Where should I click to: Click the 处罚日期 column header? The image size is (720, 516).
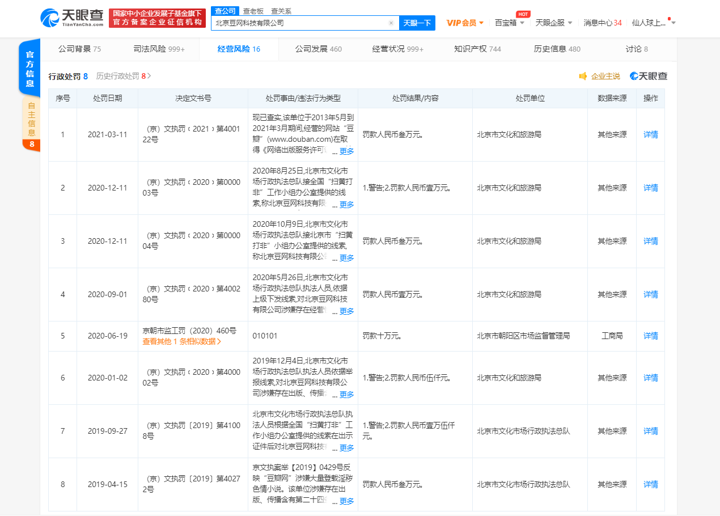click(107, 99)
